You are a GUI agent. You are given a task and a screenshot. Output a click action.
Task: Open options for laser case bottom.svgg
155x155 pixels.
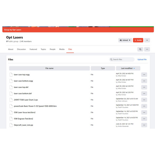click(144, 81)
